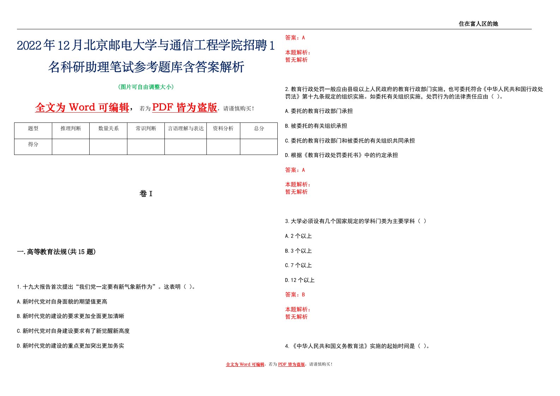Image resolution: width=560 pixels, height=396 pixels.
Task: Select the table cell '题型'
Action: (x=33, y=131)
